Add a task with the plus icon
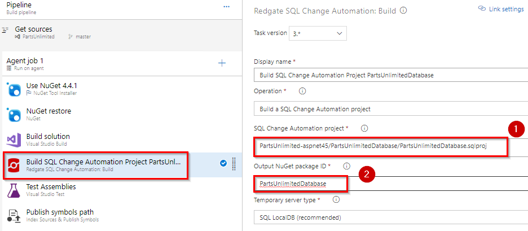 pyautogui.click(x=222, y=63)
